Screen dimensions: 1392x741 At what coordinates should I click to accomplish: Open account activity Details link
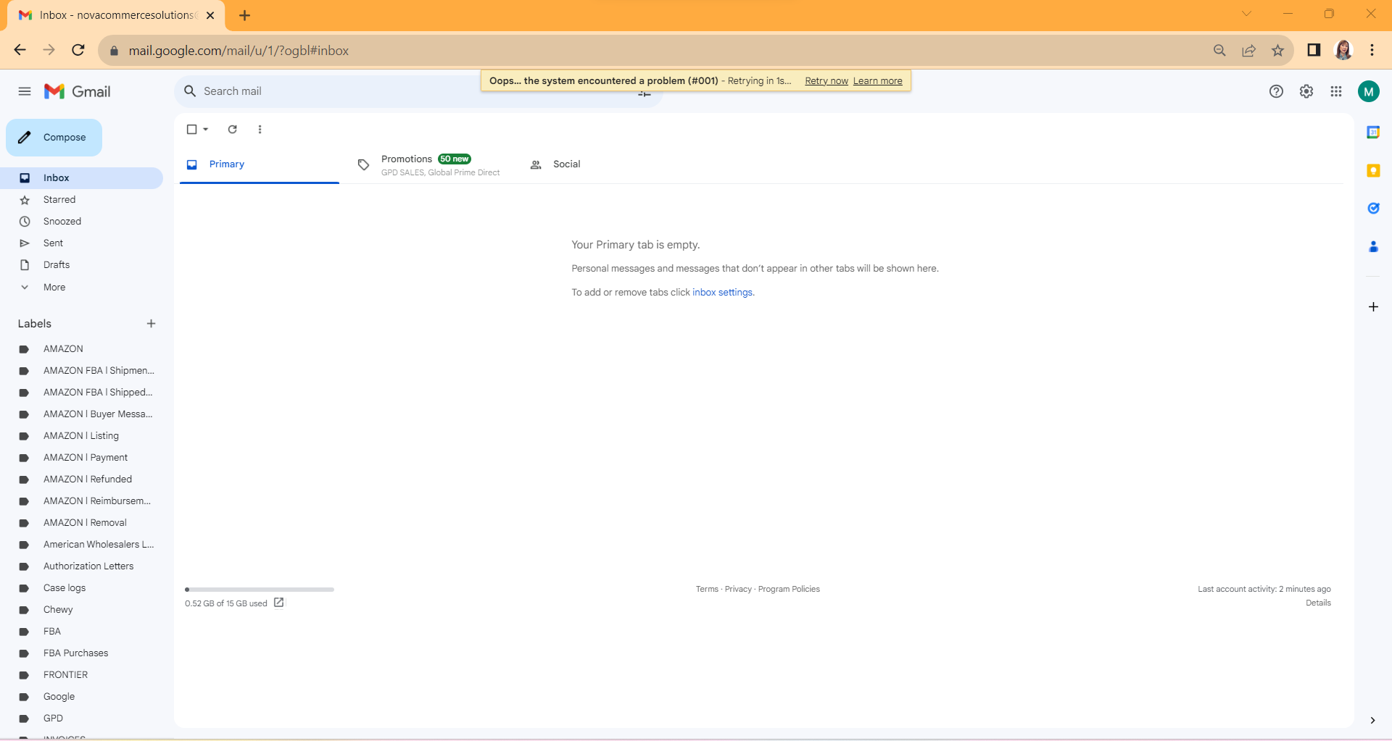click(1318, 603)
